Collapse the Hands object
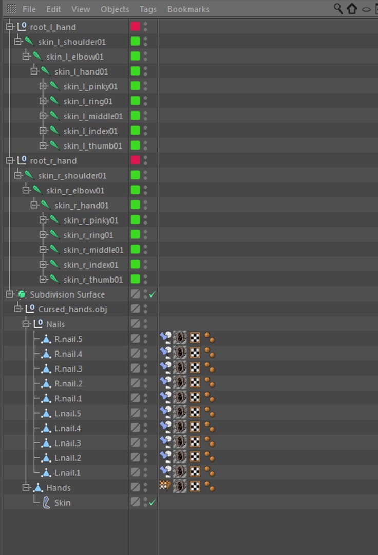This screenshot has height=555, width=378. (26, 487)
